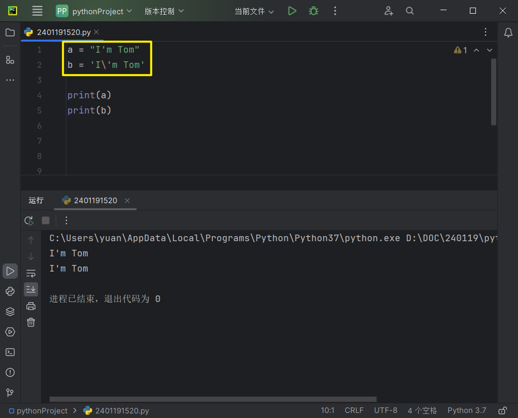Start debugging with the bug icon
Screen dimensions: 518x418
314,11
